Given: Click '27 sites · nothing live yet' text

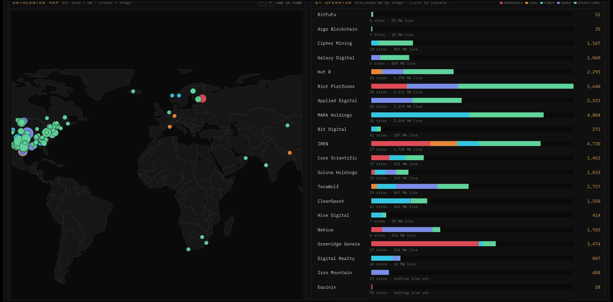Looking at the screenshot, I should point(399,279).
